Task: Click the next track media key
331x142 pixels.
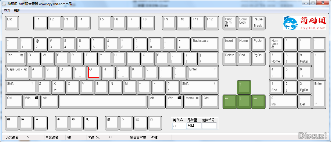Action: tap(40, 123)
